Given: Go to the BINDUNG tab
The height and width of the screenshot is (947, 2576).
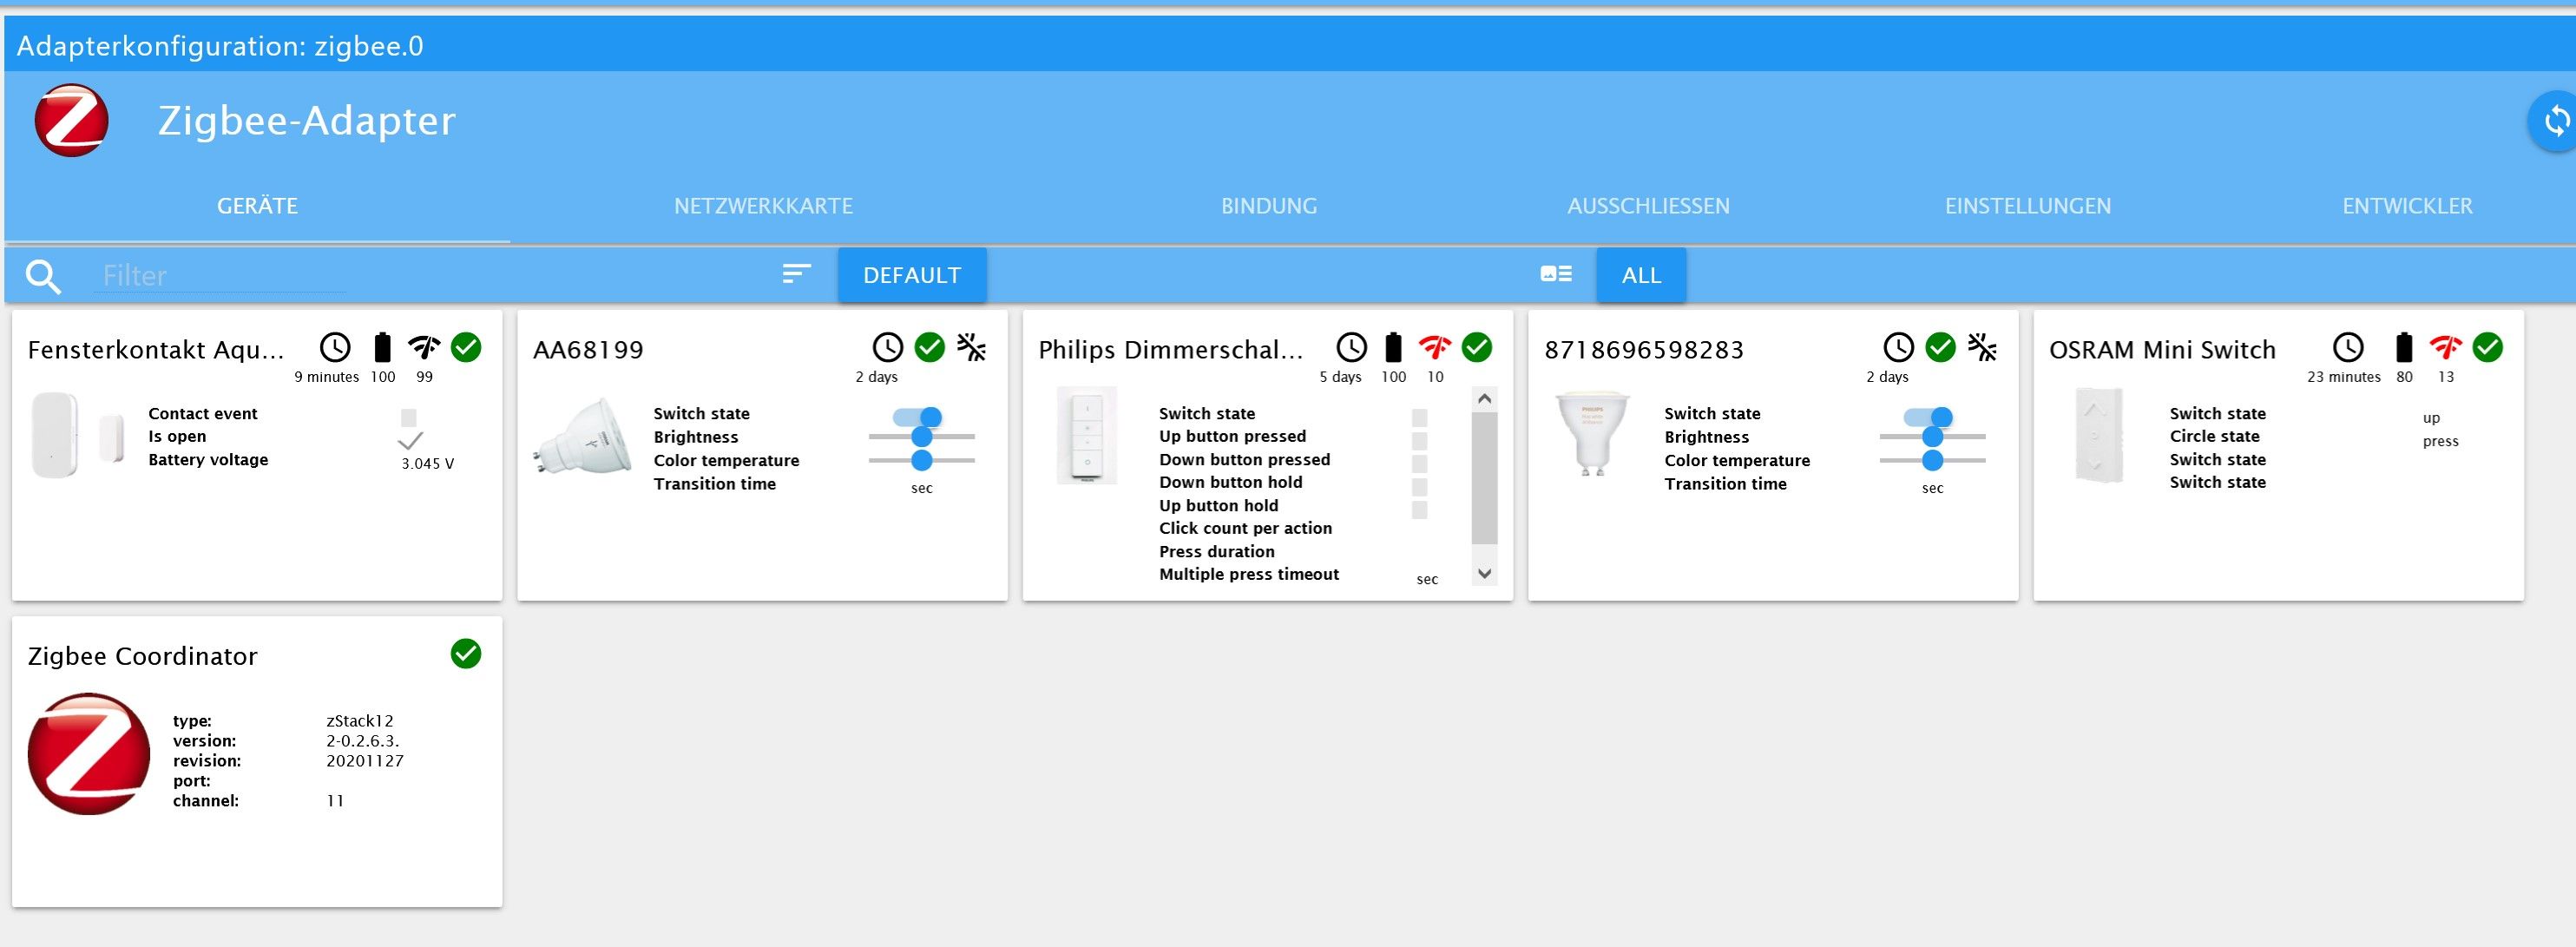Looking at the screenshot, I should [x=1268, y=206].
